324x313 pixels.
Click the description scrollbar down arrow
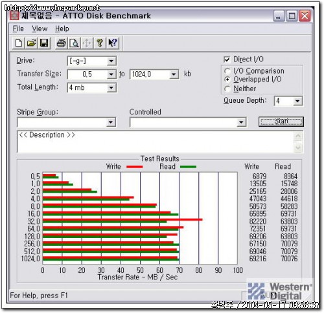[298, 147]
